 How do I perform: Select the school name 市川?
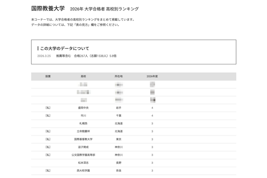[x=83, y=116]
